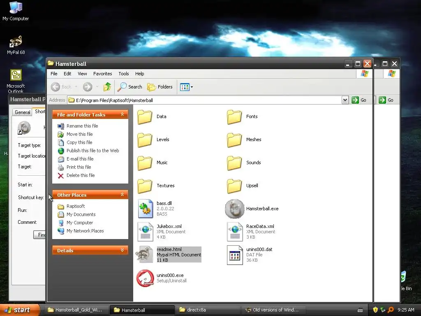The image size is (421, 316).
Task: Switch to directx8a taskbar window
Action: pos(208,310)
